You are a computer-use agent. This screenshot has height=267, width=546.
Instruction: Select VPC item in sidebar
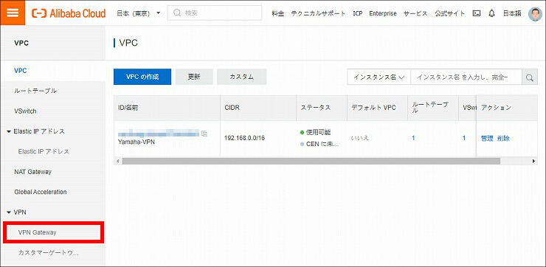(52, 71)
